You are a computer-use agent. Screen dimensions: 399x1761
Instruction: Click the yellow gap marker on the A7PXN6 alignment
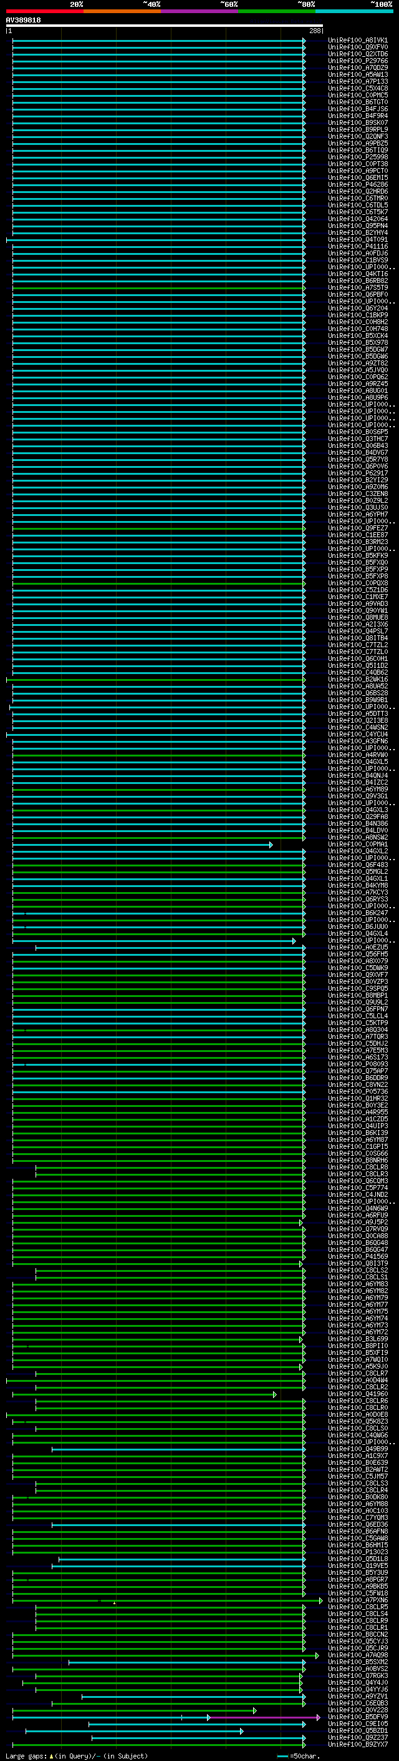pos(114,1602)
